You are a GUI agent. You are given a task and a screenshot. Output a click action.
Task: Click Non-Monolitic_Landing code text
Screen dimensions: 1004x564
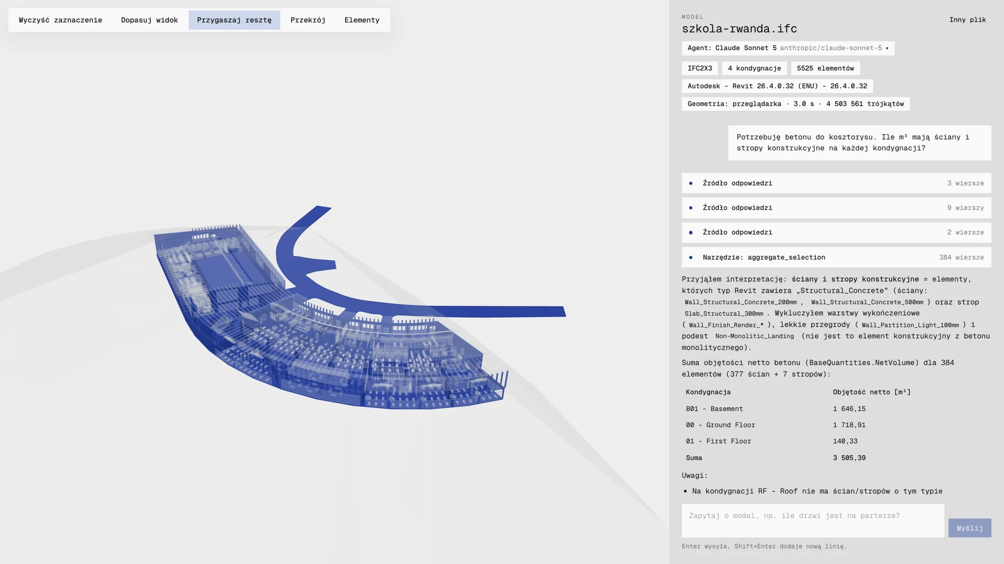click(x=755, y=336)
